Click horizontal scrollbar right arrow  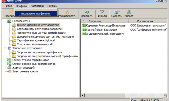165,95
